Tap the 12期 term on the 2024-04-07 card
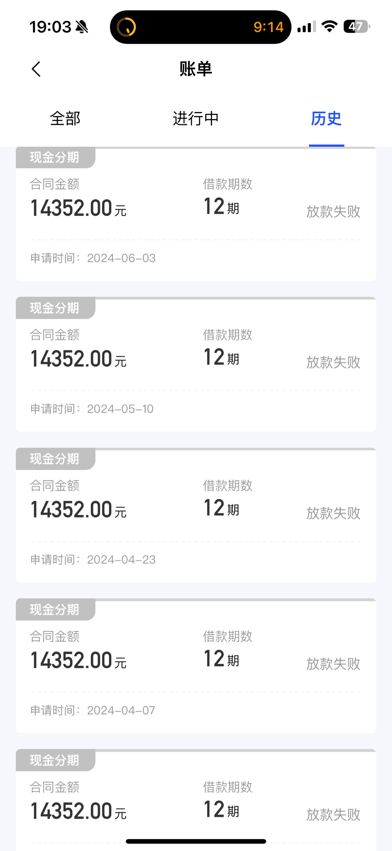Screen dimensions: 392x851 pos(222,658)
